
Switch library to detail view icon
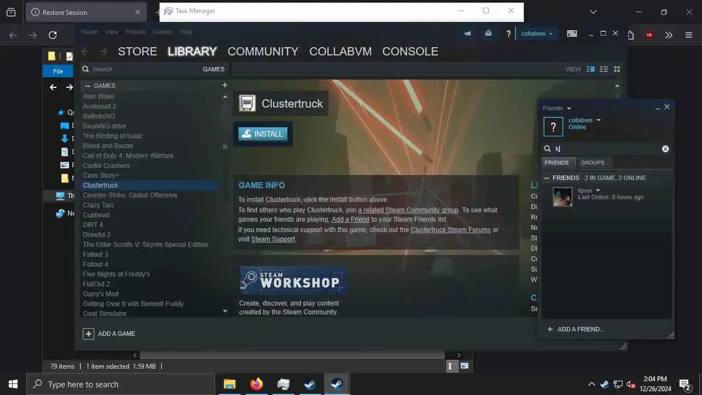pyautogui.click(x=590, y=69)
